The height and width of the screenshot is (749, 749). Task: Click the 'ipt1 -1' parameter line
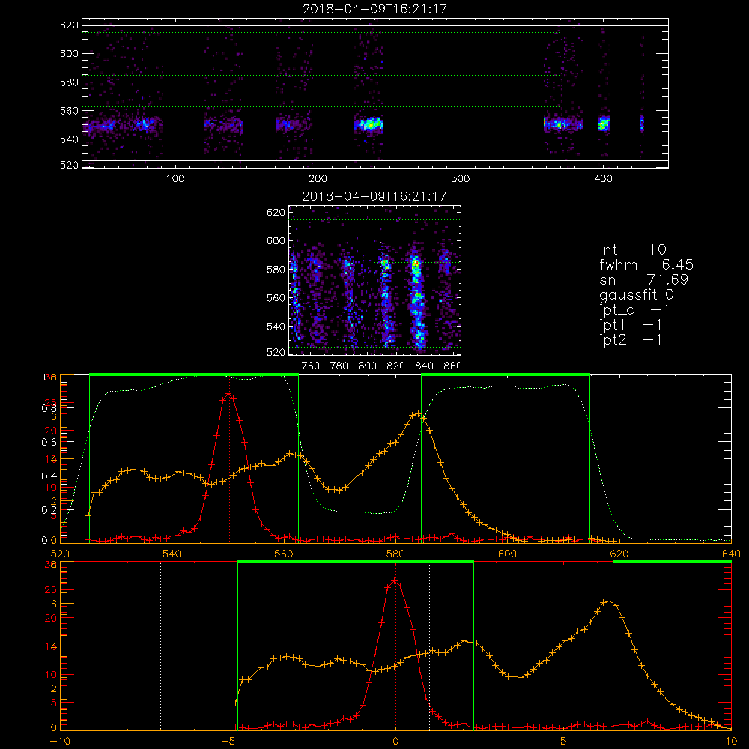[x=631, y=325]
